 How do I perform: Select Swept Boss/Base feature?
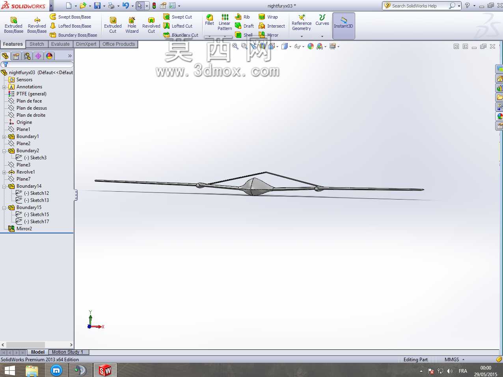pyautogui.click(x=71, y=17)
